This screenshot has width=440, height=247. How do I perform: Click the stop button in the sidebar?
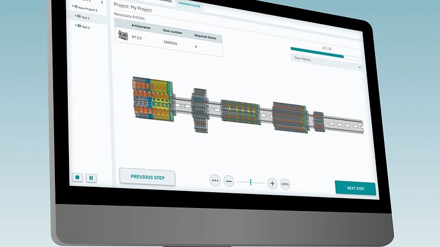pyautogui.click(x=77, y=176)
